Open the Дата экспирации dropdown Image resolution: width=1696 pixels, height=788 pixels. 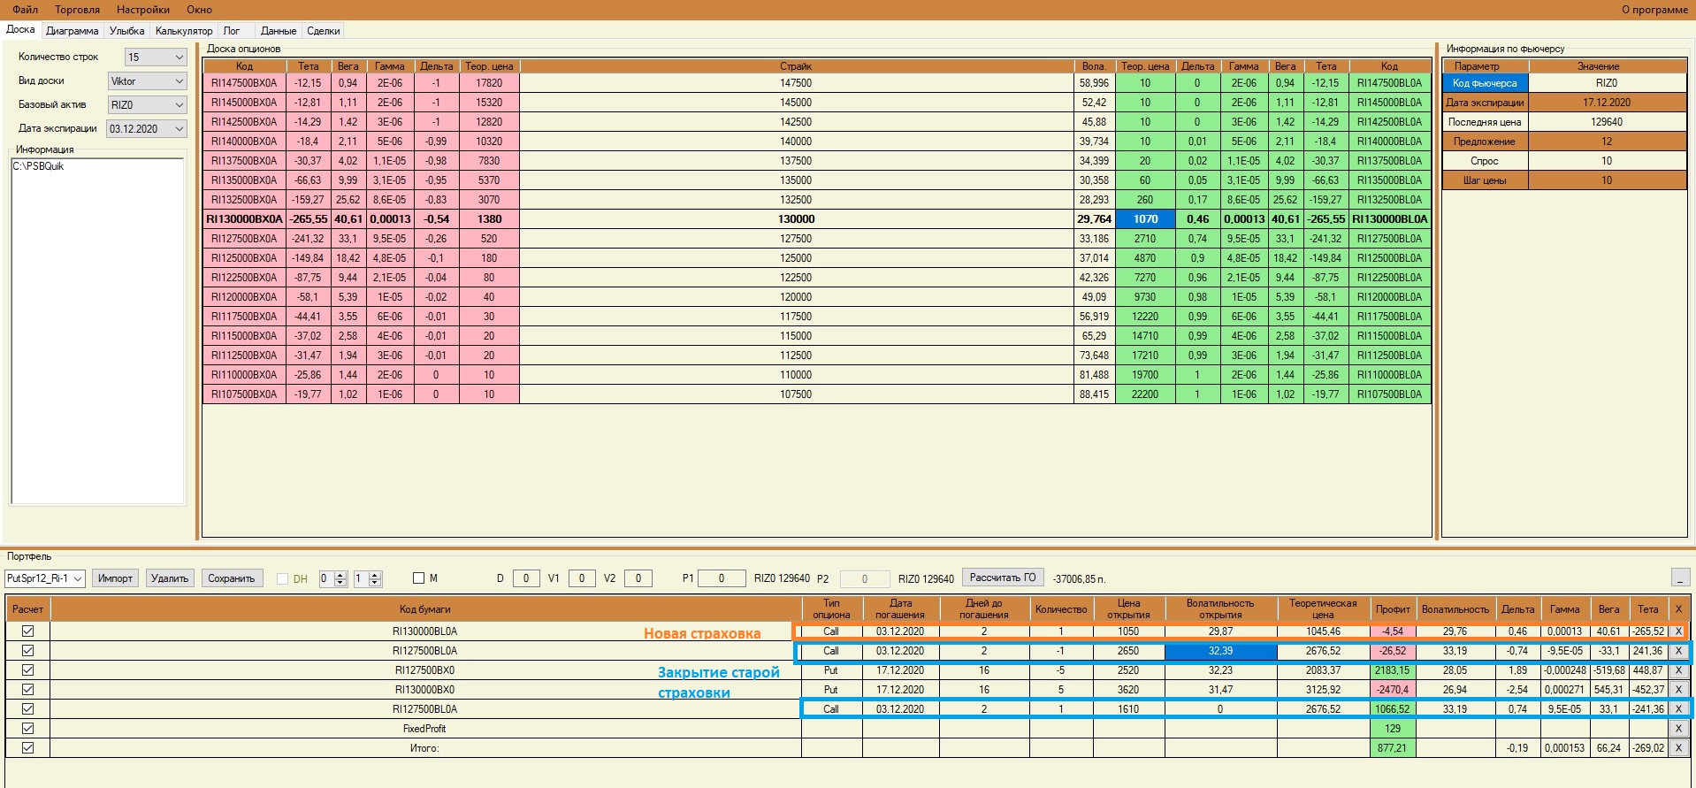tap(148, 129)
